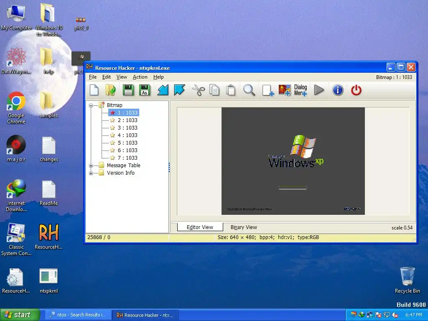This screenshot has height=321, width=428.
Task: Click Add new blank resource icon
Action: tap(268, 90)
